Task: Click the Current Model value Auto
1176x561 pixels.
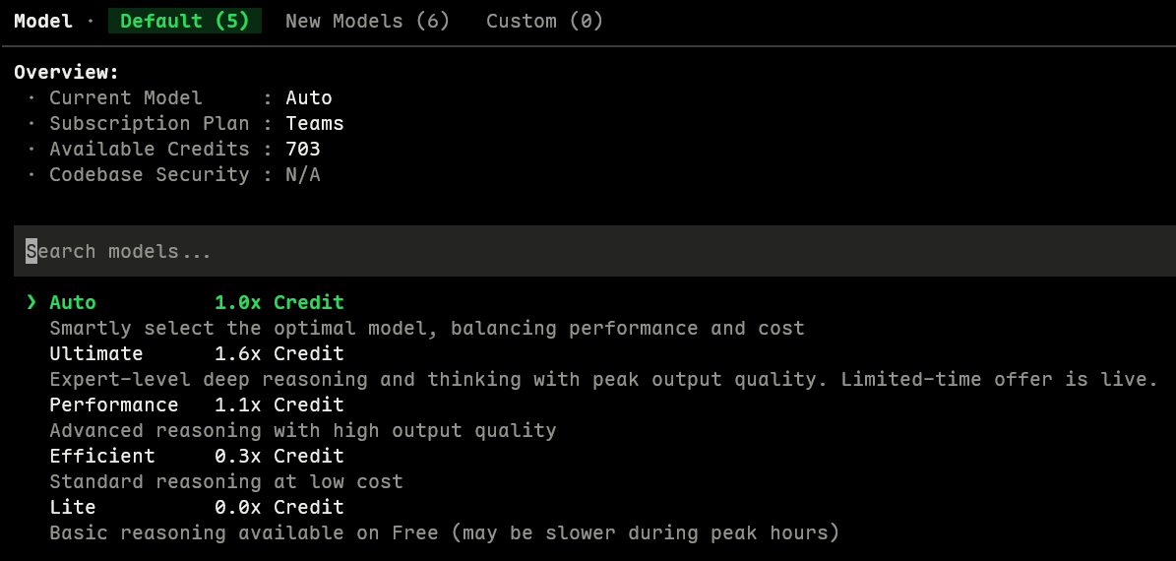Action: point(309,98)
